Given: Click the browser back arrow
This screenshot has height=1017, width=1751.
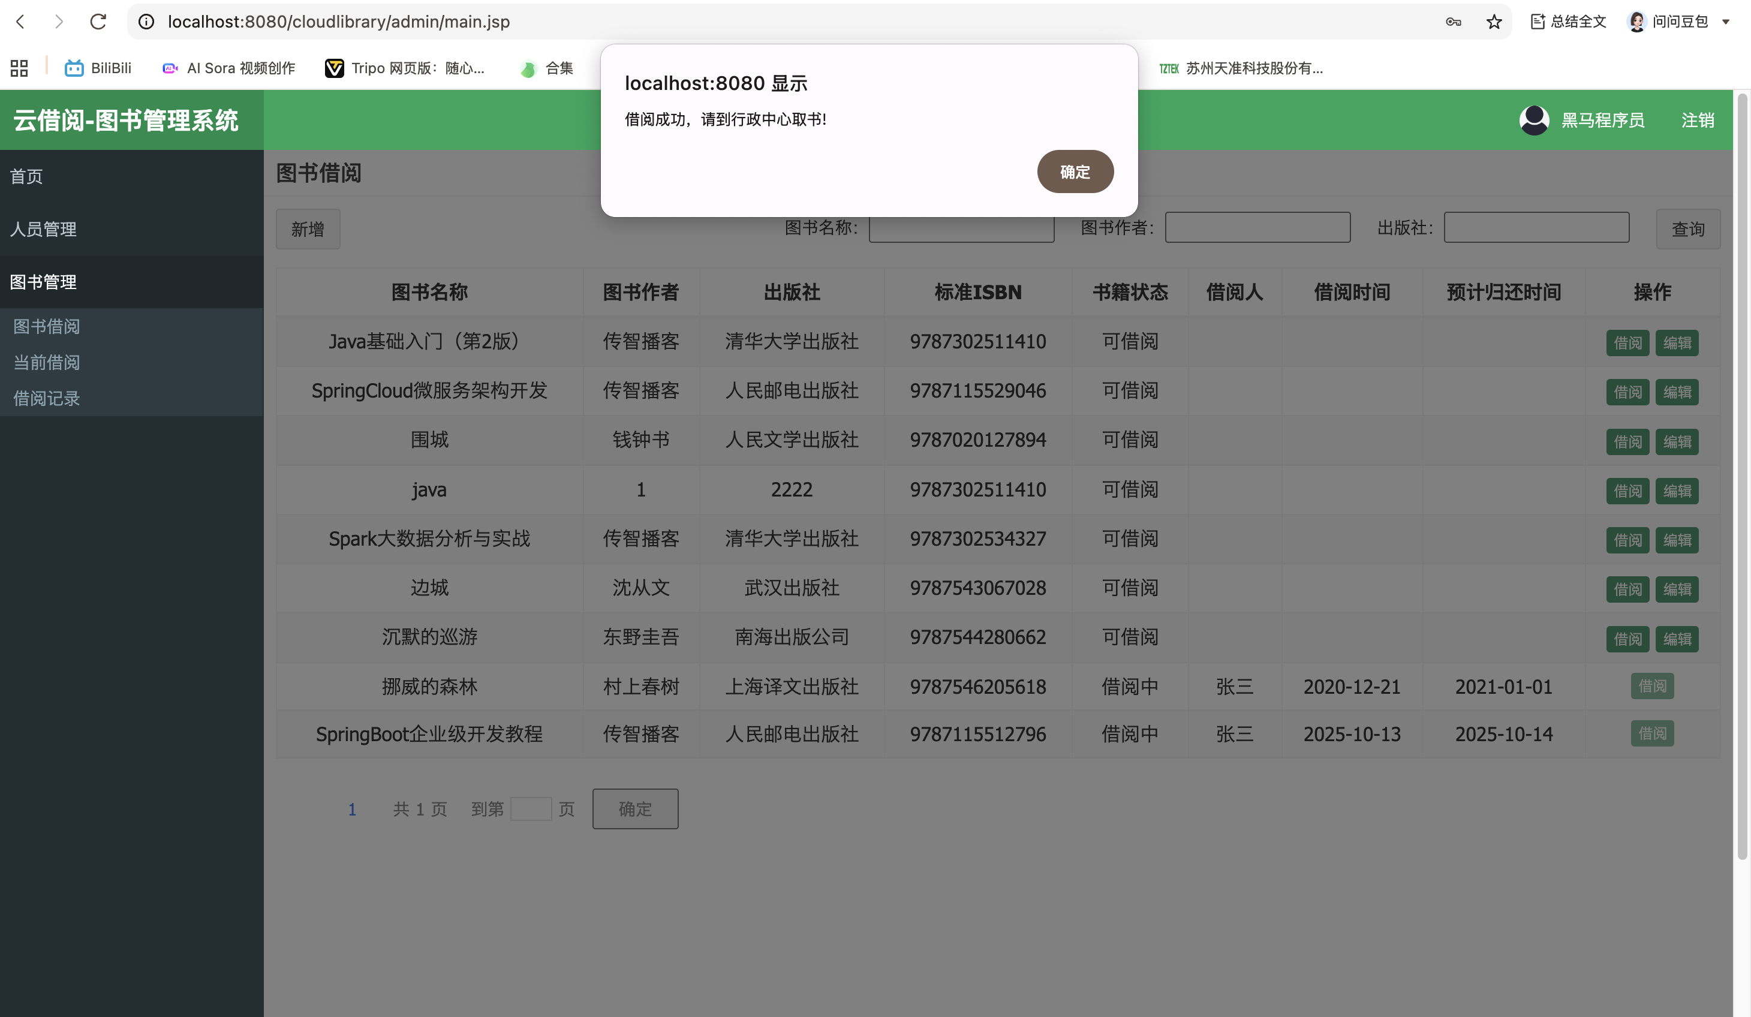Looking at the screenshot, I should coord(21,22).
